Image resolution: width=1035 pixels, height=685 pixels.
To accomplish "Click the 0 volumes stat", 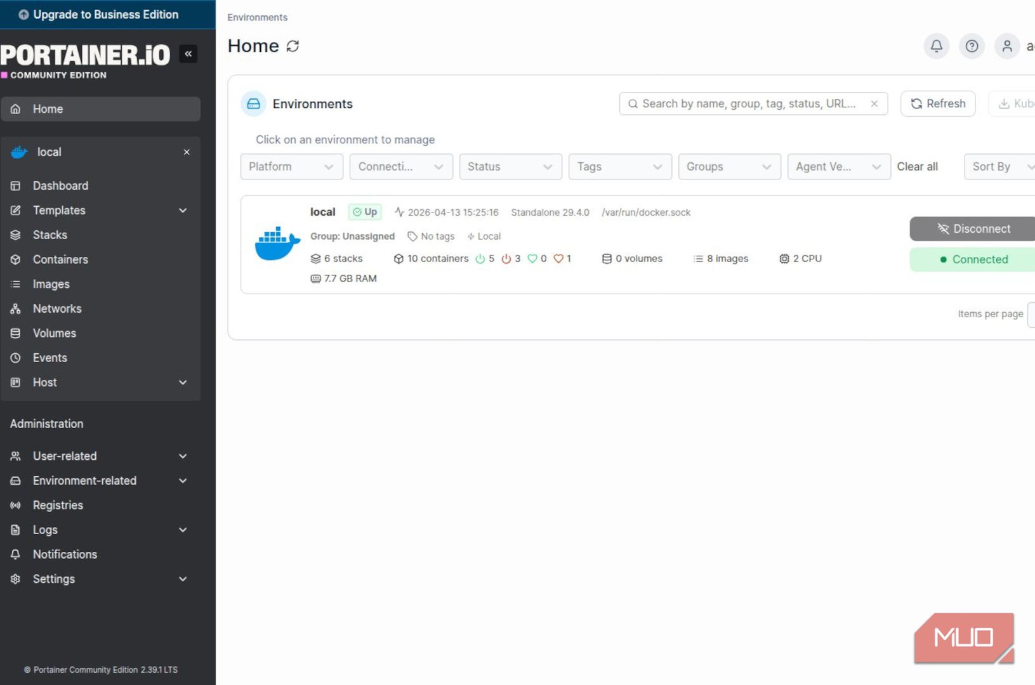I will [632, 259].
